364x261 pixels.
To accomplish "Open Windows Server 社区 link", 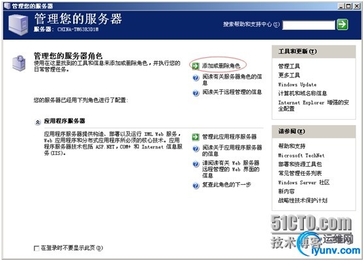I will (x=303, y=182).
